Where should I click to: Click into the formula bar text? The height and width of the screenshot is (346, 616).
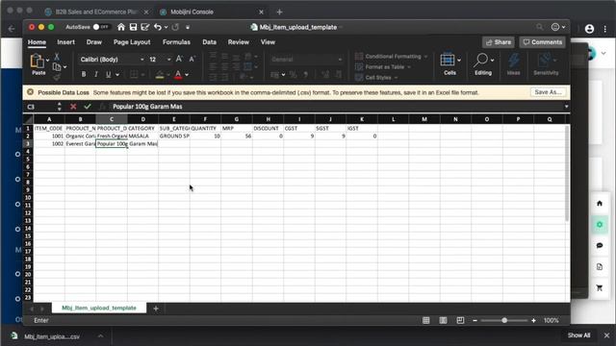(147, 107)
